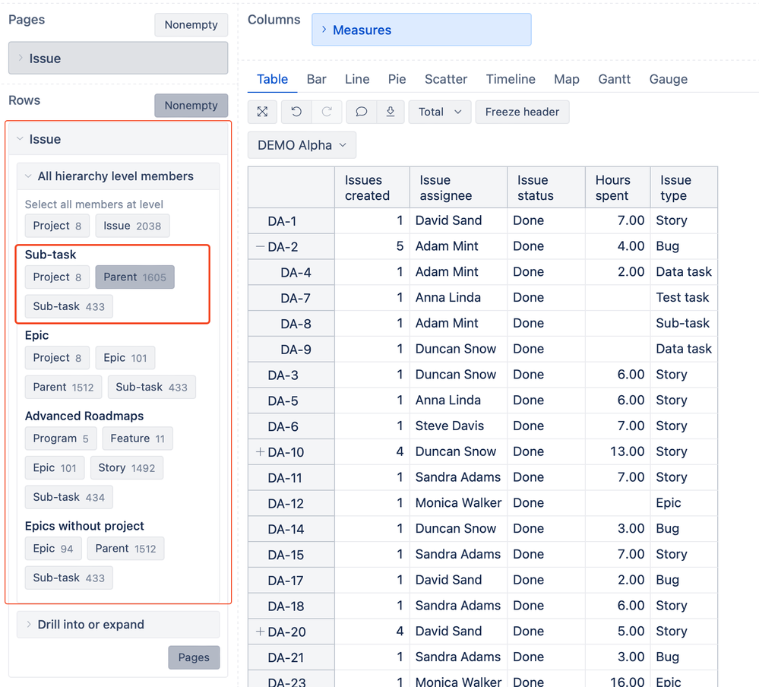Select Epic 101 in Advanced Roadmaps

coord(55,467)
